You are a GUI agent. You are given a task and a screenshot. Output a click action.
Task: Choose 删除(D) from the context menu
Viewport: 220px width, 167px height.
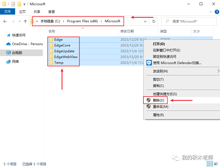[159, 100]
